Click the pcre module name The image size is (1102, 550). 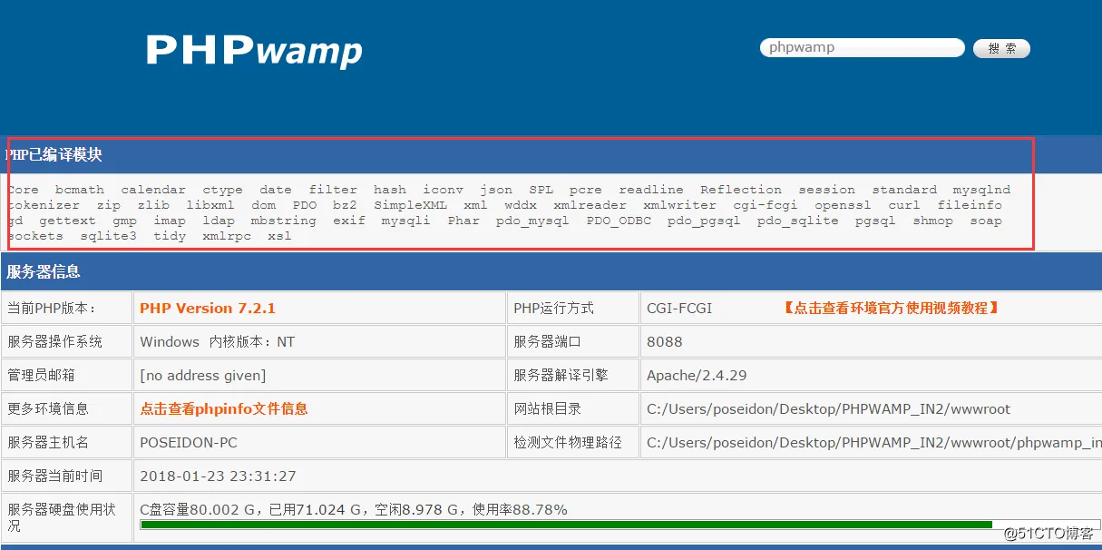tap(586, 190)
